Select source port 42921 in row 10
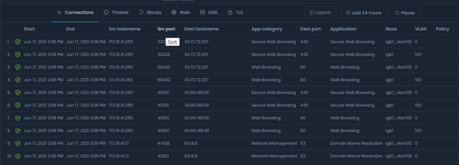Viewport: 459px width, 165px height. pyautogui.click(x=163, y=156)
